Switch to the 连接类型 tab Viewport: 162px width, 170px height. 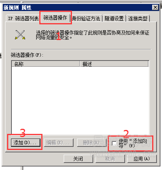coord(138,18)
